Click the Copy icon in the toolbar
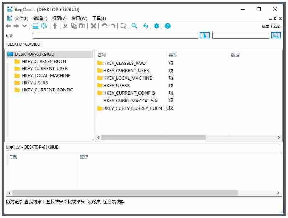The height and width of the screenshot is (218, 288). click(x=74, y=26)
